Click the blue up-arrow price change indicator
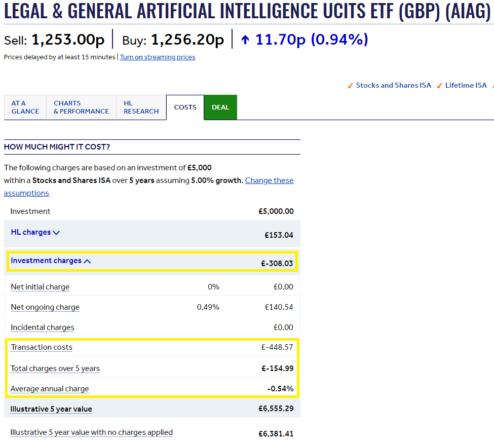The image size is (494, 441). [245, 39]
